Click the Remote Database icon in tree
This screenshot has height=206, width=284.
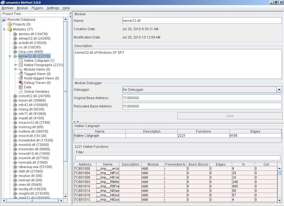coord(4,20)
